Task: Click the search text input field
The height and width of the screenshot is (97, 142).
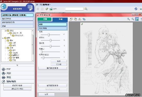Action: pos(74,9)
